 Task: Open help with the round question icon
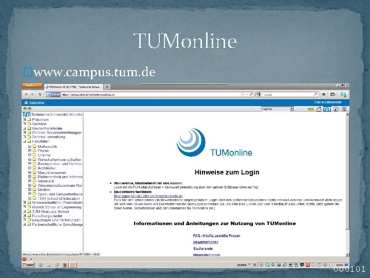coord(336,109)
